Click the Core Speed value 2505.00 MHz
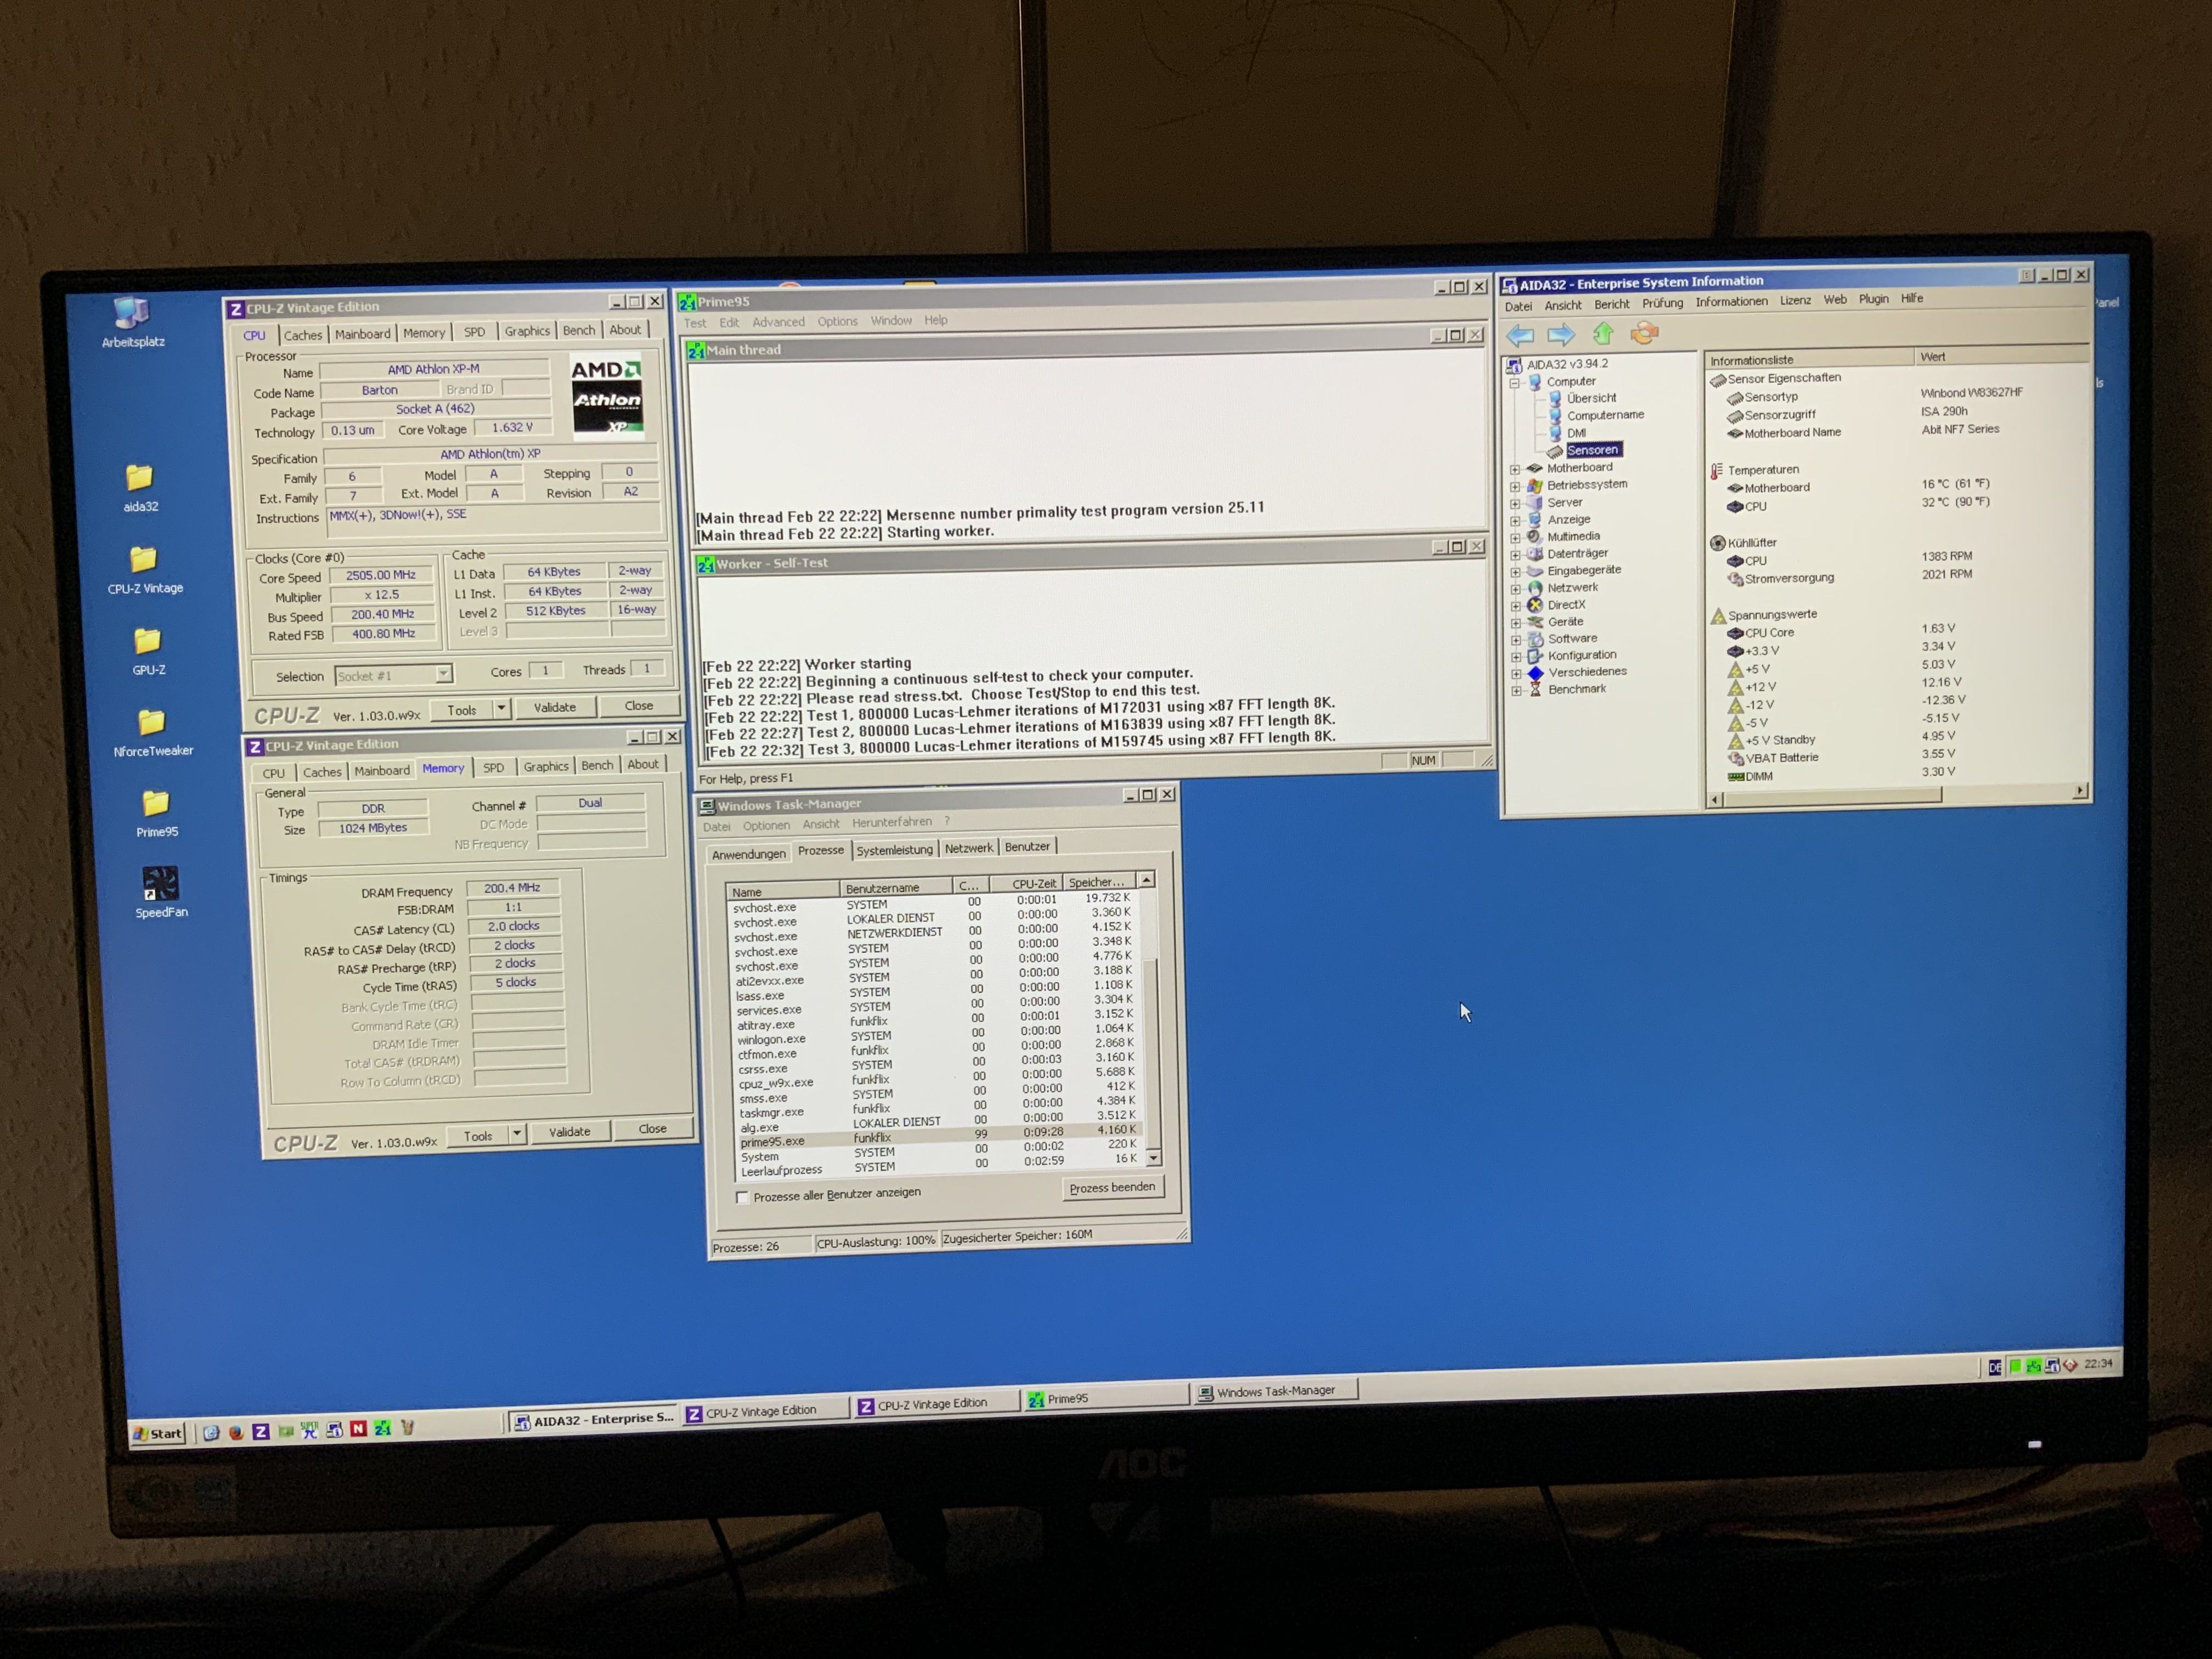 [x=380, y=575]
